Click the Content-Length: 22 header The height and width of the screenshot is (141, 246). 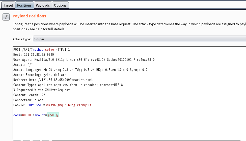(29, 95)
